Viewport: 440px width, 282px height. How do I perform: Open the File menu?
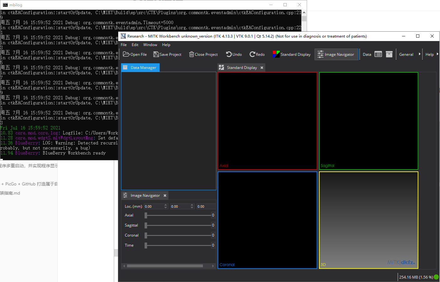[124, 45]
